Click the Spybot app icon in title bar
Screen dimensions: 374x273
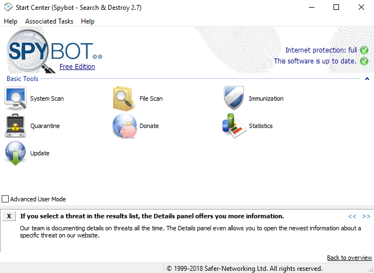[x=8, y=7]
